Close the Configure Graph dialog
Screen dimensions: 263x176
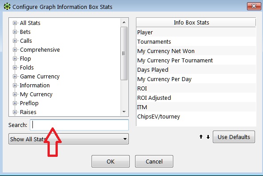pos(254,6)
